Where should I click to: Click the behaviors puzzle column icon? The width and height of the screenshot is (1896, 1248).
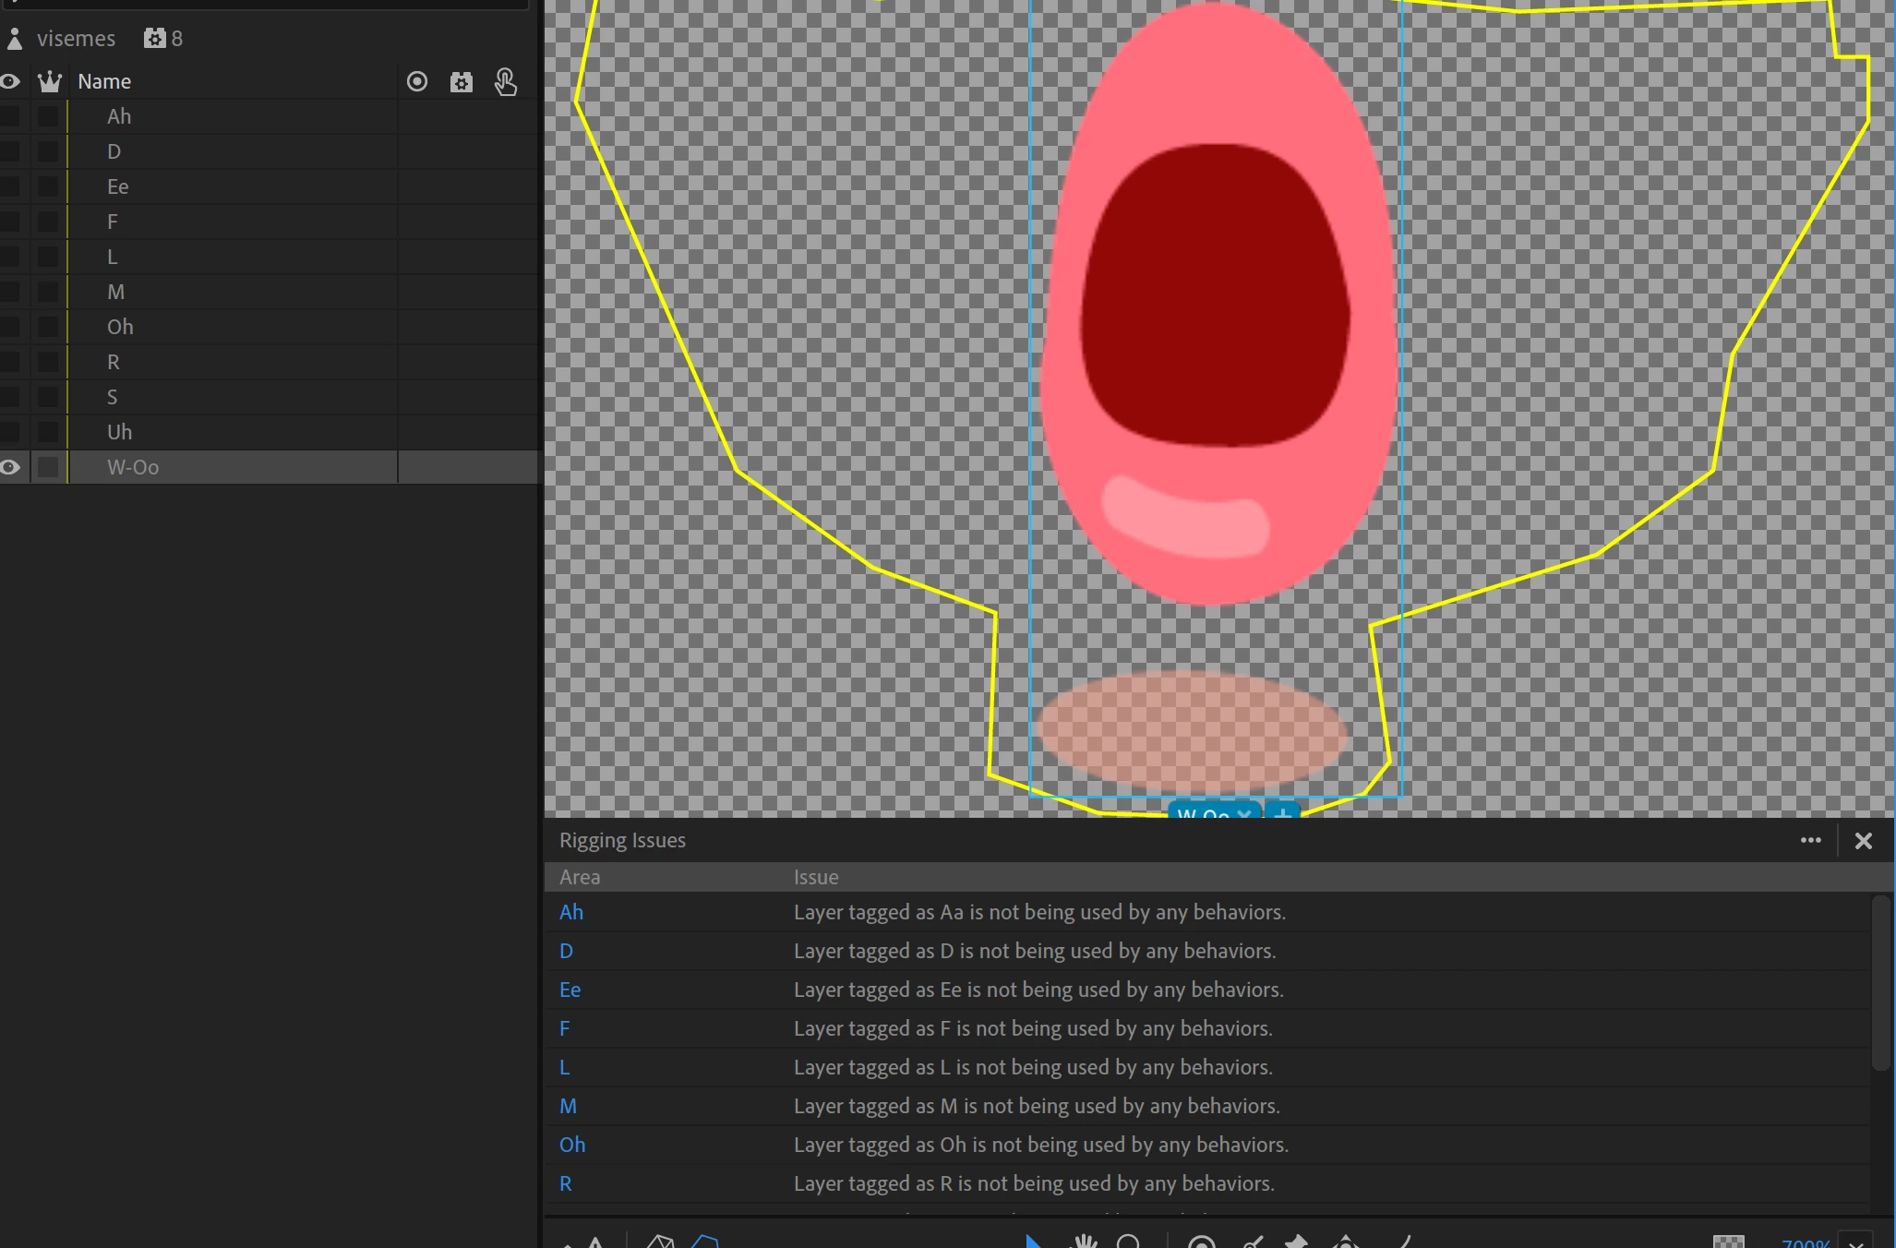pos(462,82)
